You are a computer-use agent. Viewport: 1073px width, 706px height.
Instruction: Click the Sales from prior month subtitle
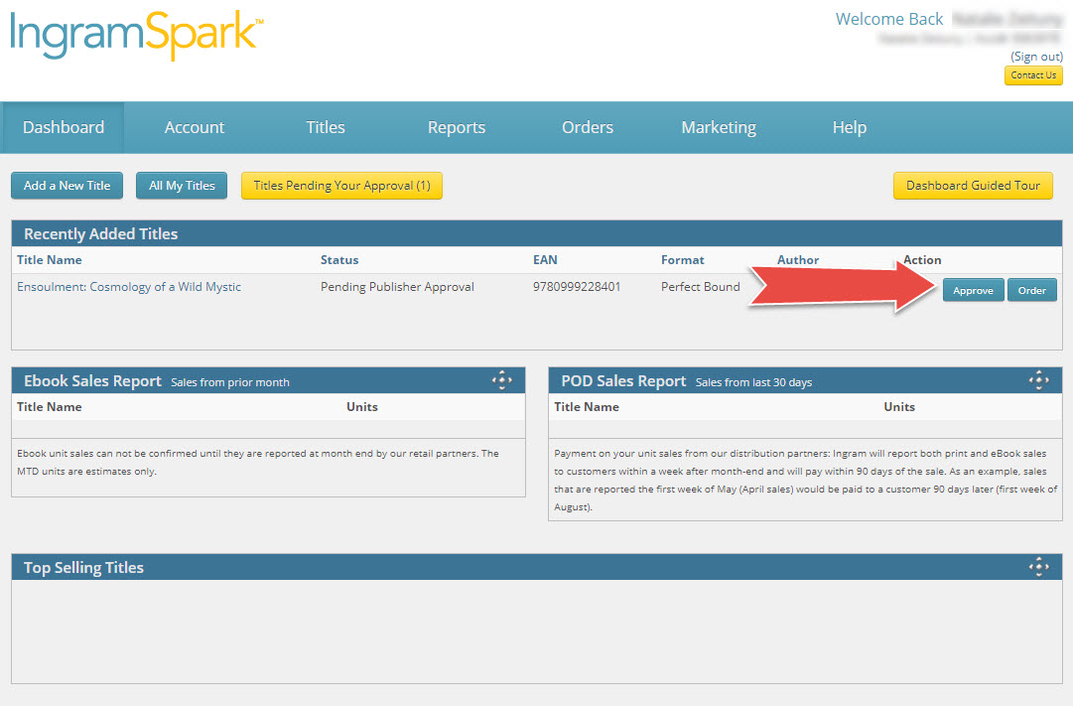click(x=230, y=382)
